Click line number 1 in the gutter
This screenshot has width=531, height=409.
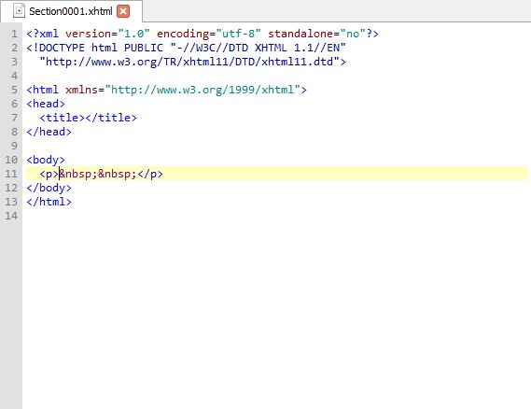click(14, 34)
